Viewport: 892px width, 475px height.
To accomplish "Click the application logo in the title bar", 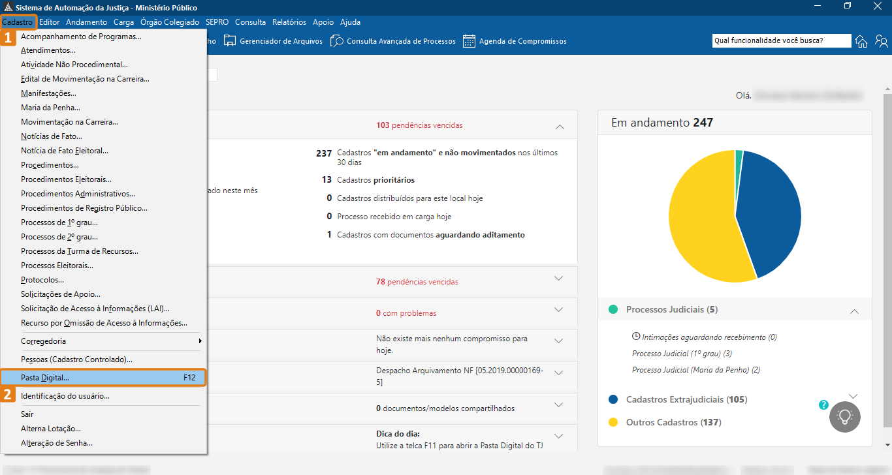I will [8, 6].
